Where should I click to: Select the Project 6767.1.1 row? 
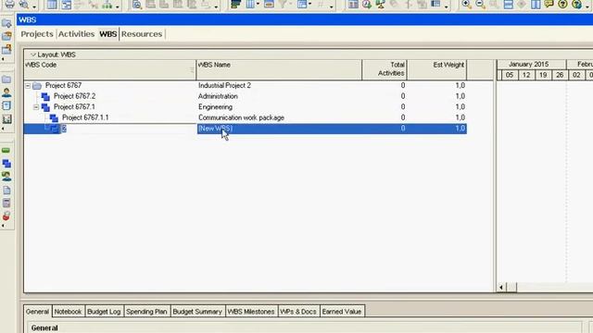pos(245,117)
